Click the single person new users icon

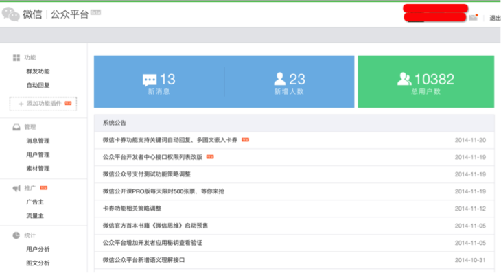tap(279, 79)
